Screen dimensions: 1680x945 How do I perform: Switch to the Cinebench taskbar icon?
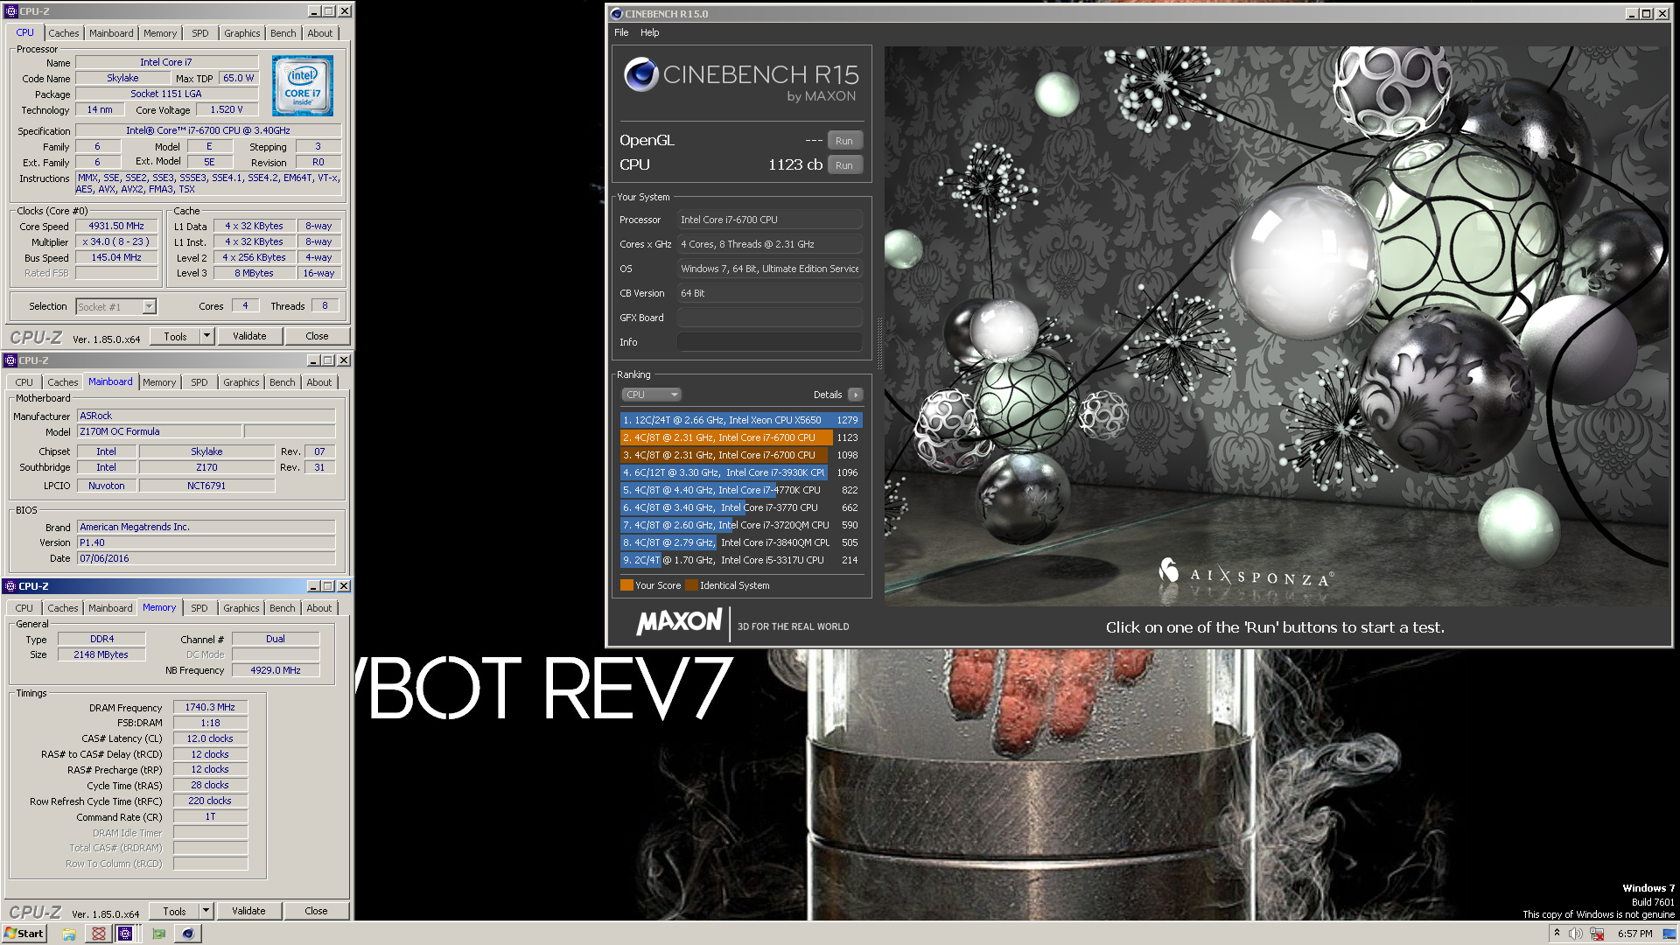pos(187,934)
